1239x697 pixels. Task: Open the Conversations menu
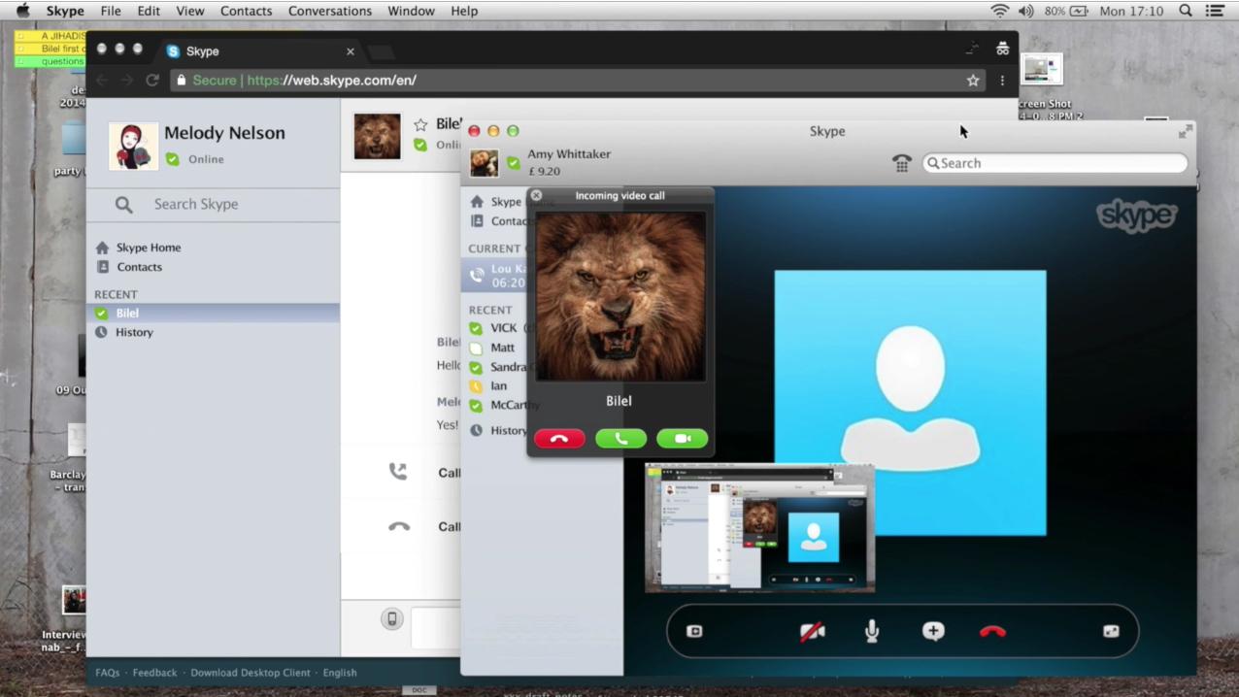point(330,11)
